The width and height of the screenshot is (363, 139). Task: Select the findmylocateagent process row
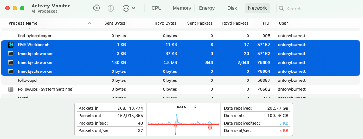point(181,36)
